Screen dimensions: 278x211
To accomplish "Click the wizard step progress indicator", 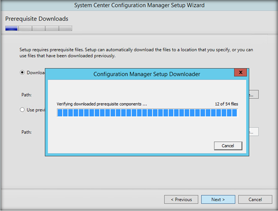I will pyautogui.click(x=39, y=28).
